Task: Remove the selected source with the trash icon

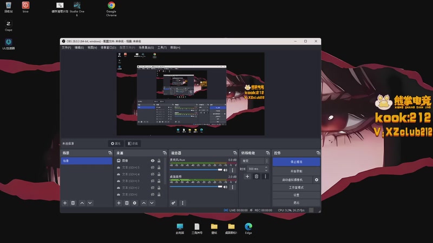Action: pos(127,203)
